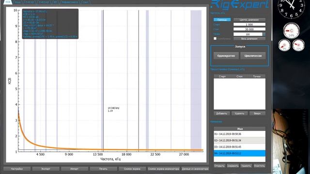Click the Точки field showing 100
The width and height of the screenshot is (310, 174).
(248, 34)
